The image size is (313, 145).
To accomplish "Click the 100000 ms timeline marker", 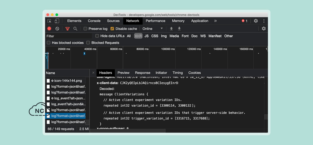I will pos(168,49).
